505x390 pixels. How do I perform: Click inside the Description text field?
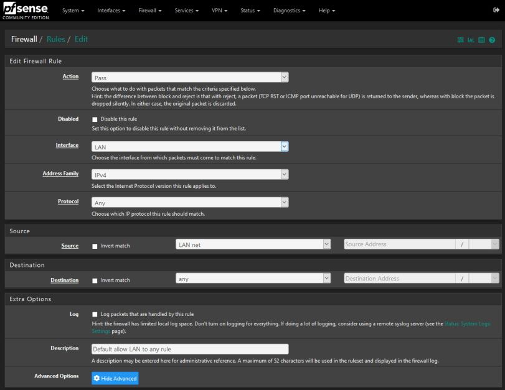point(190,349)
